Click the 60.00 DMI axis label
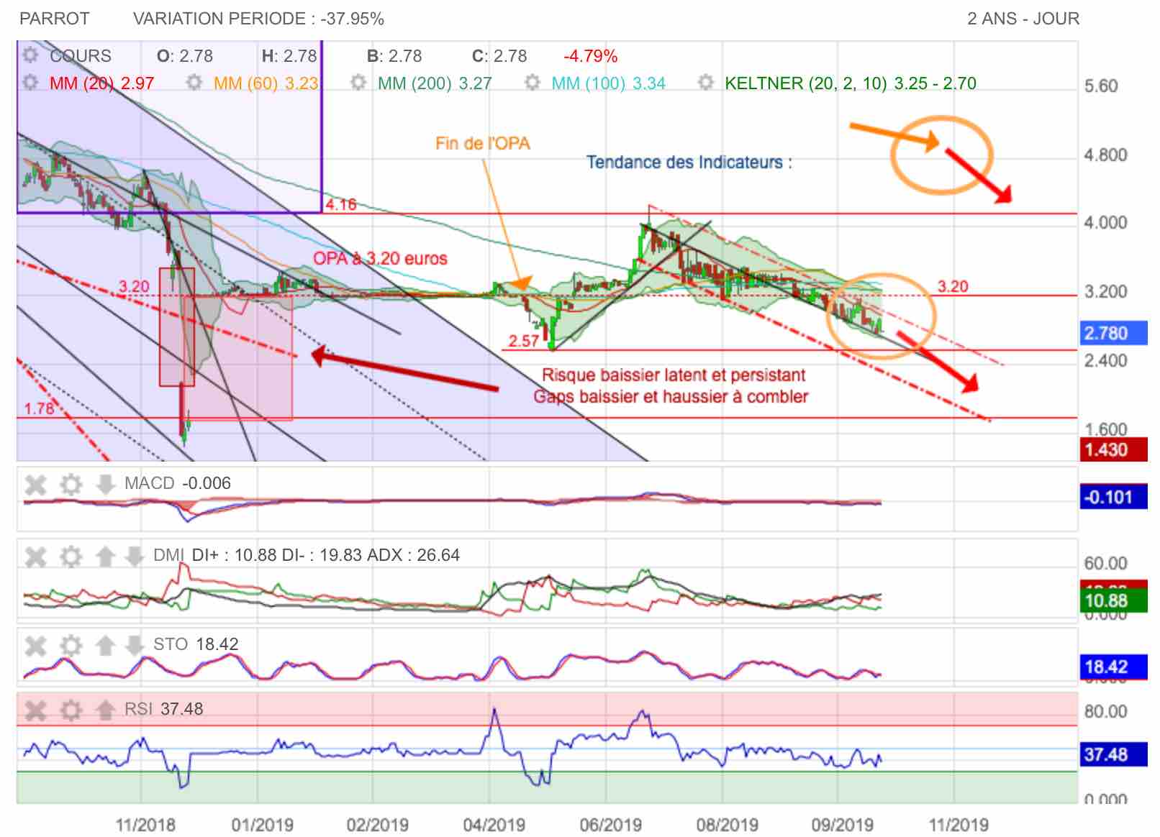Image resolution: width=1160 pixels, height=837 pixels. tap(1105, 563)
